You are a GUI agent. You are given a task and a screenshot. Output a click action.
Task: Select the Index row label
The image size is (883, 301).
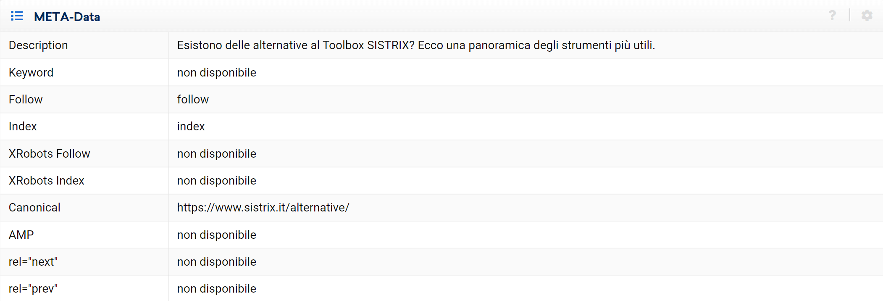[x=23, y=127]
